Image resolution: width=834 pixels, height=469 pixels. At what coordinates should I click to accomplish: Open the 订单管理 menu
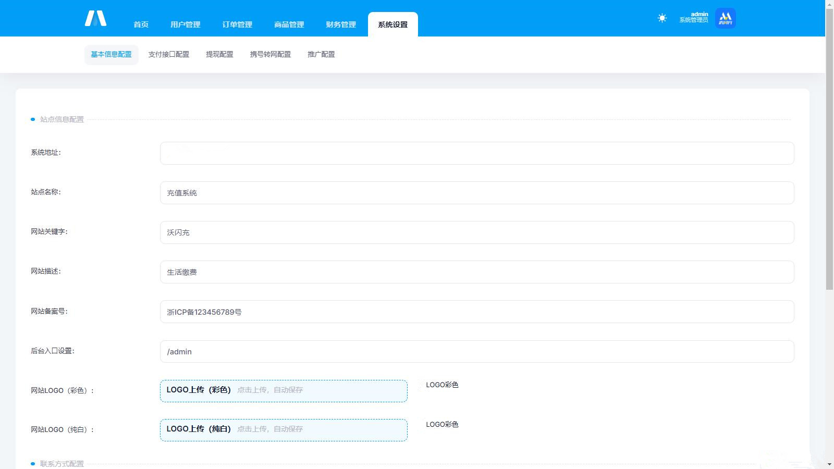point(237,24)
